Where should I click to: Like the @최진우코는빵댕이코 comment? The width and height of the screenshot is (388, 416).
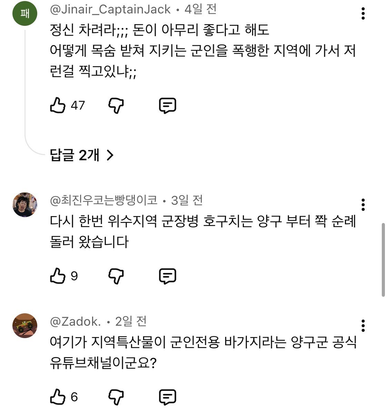[x=58, y=276]
